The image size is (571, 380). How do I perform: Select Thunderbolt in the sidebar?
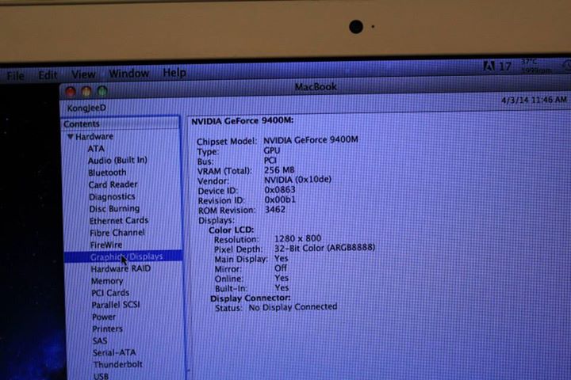point(117,364)
